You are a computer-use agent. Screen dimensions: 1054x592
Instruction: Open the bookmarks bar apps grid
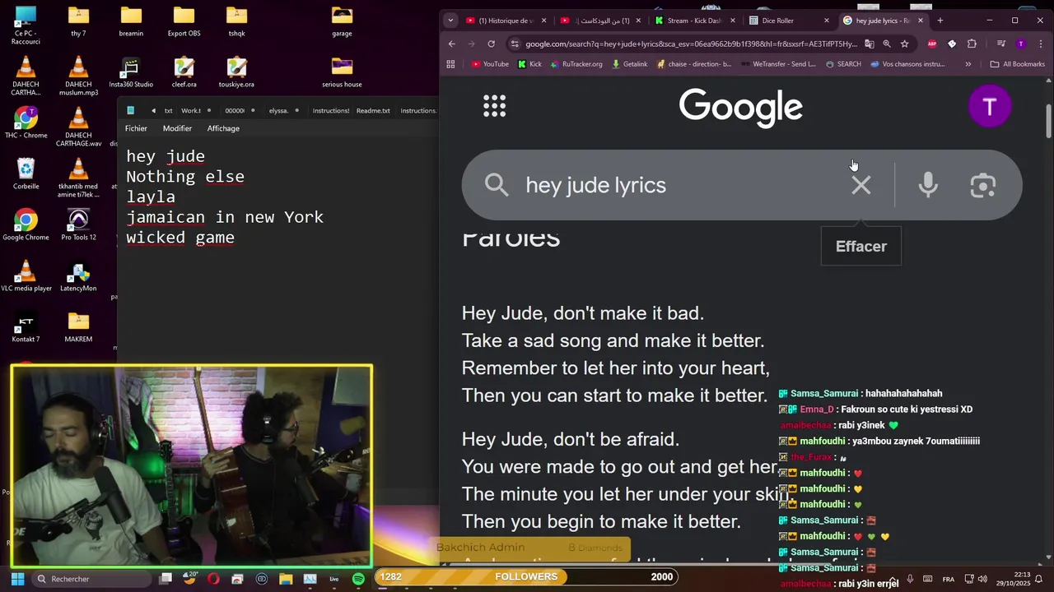click(450, 64)
